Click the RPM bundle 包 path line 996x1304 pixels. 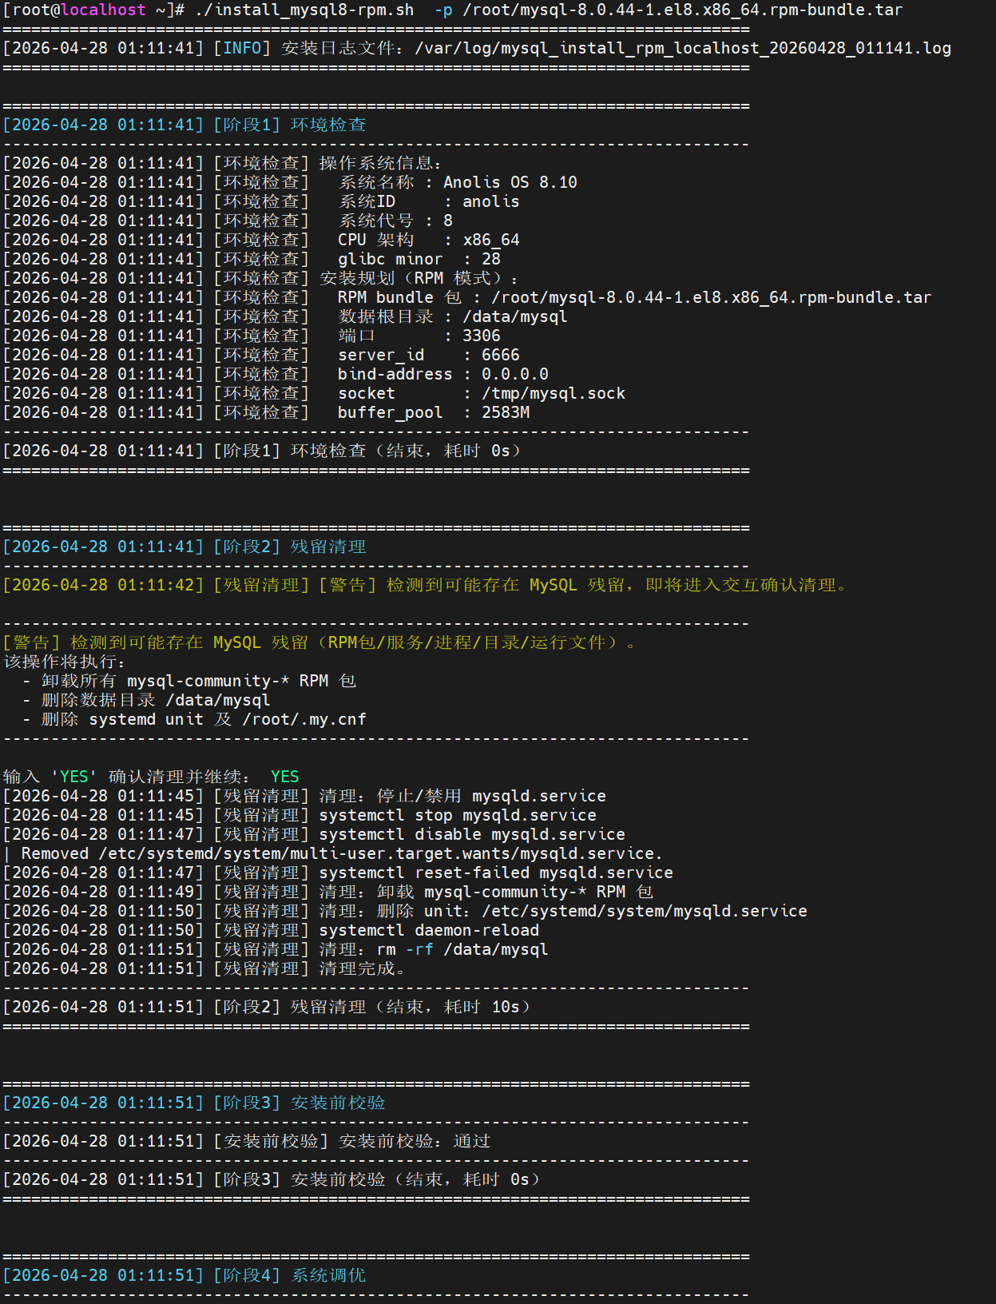467,297
